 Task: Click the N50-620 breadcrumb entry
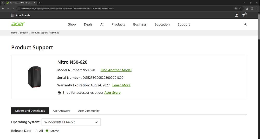[x=55, y=33]
